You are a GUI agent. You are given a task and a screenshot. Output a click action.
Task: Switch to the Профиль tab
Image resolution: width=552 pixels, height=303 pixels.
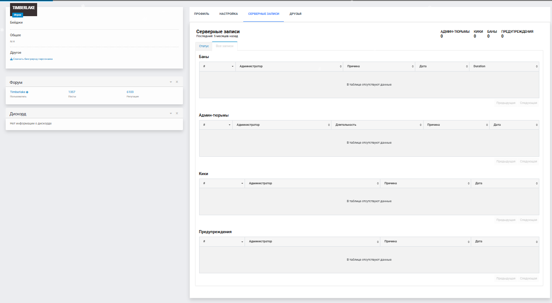coord(202,14)
